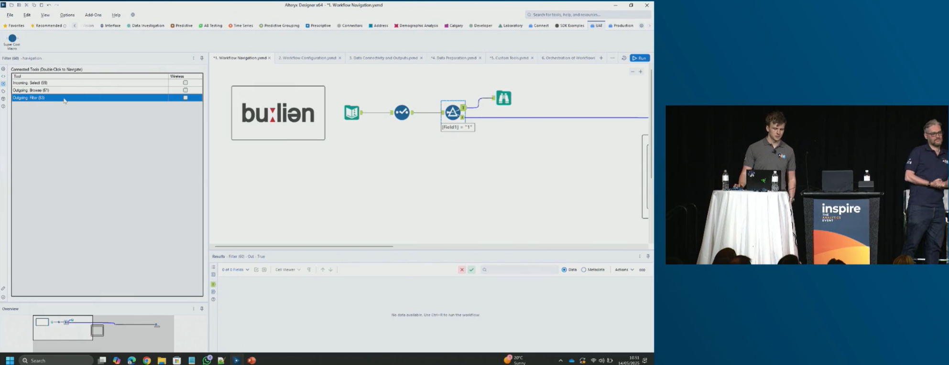Open the annotation tag icon in sidebar

click(x=3, y=91)
